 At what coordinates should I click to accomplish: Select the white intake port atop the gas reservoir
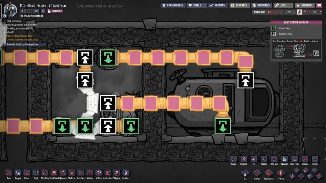pos(246,80)
